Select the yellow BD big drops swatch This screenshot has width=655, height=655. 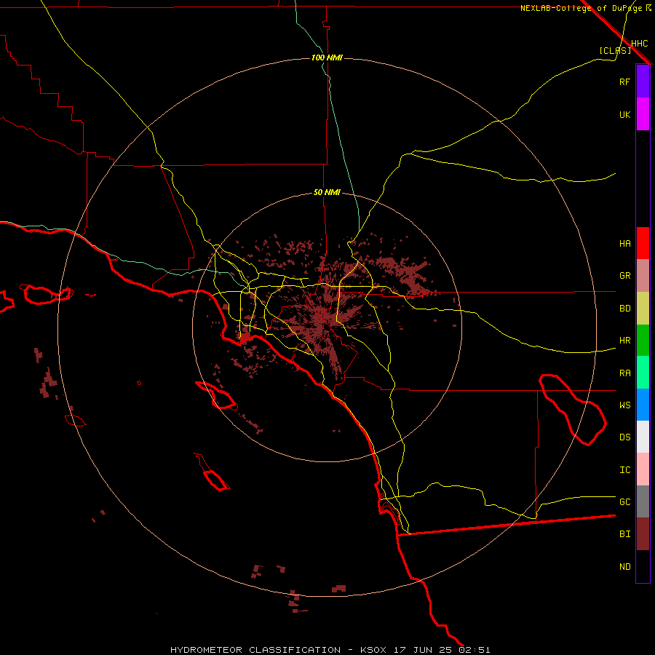coord(643,309)
